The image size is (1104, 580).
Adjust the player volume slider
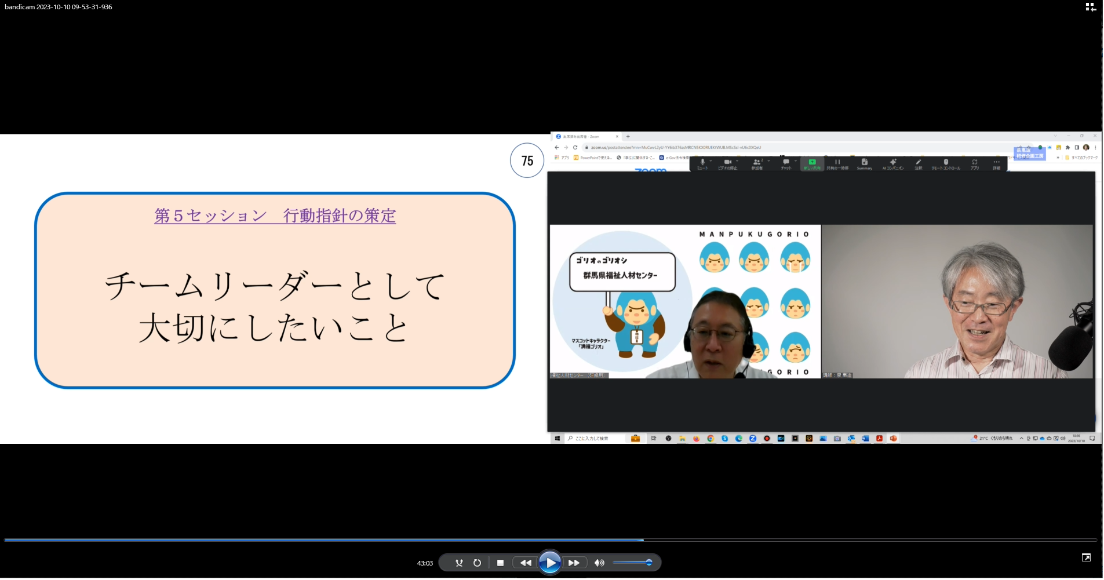[632, 563]
